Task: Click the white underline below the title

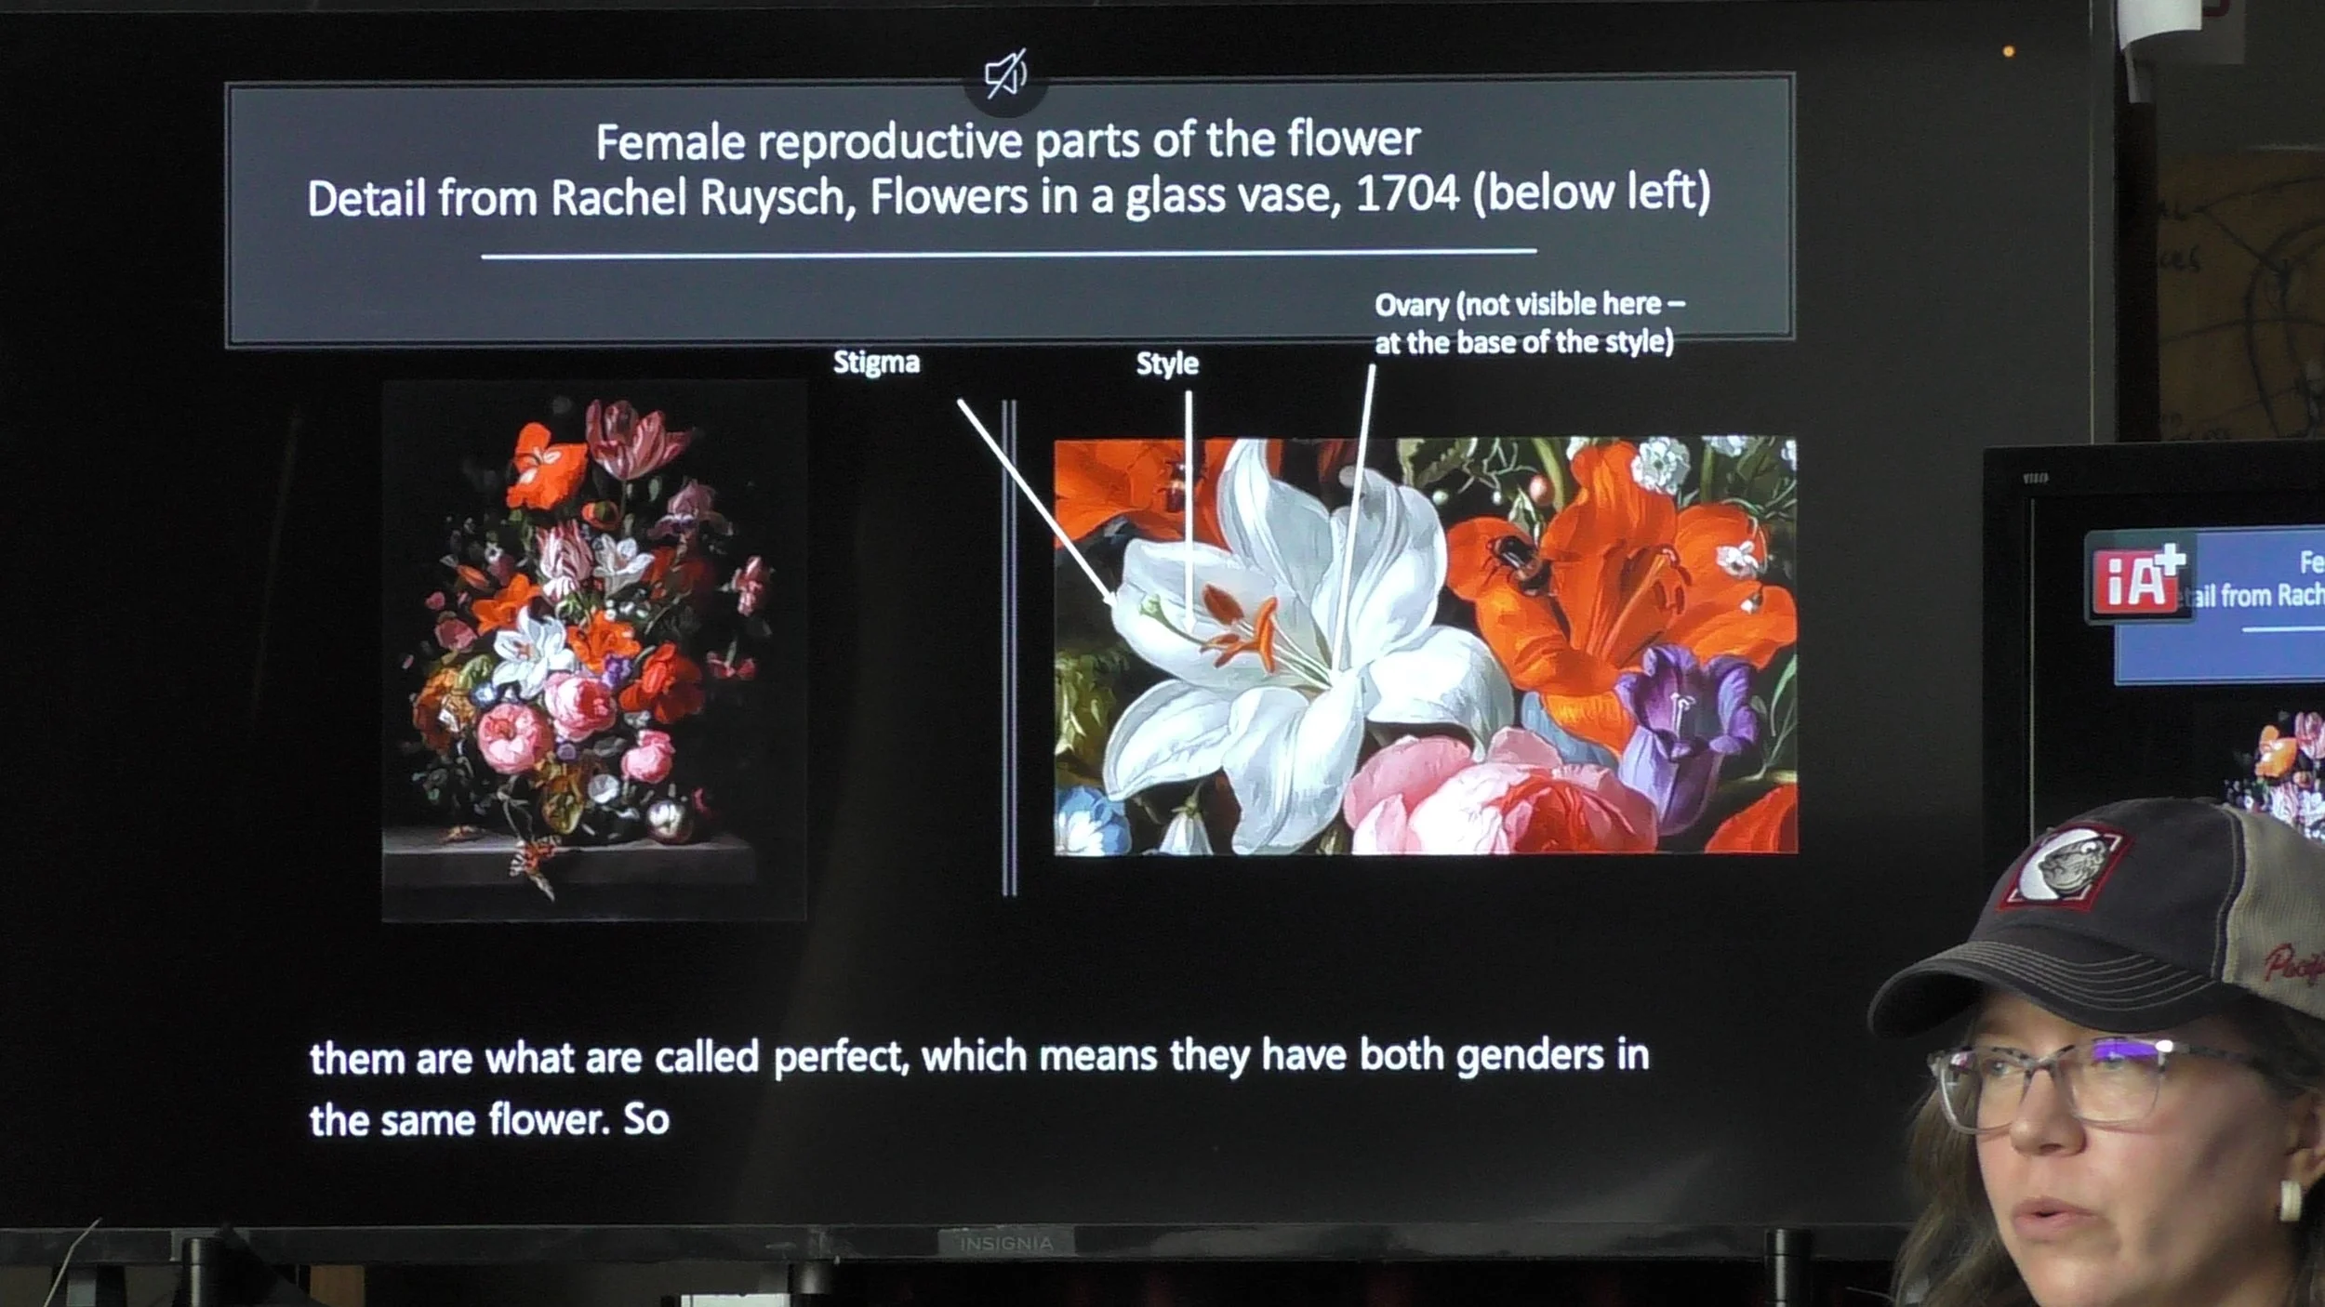Action: tap(1007, 253)
